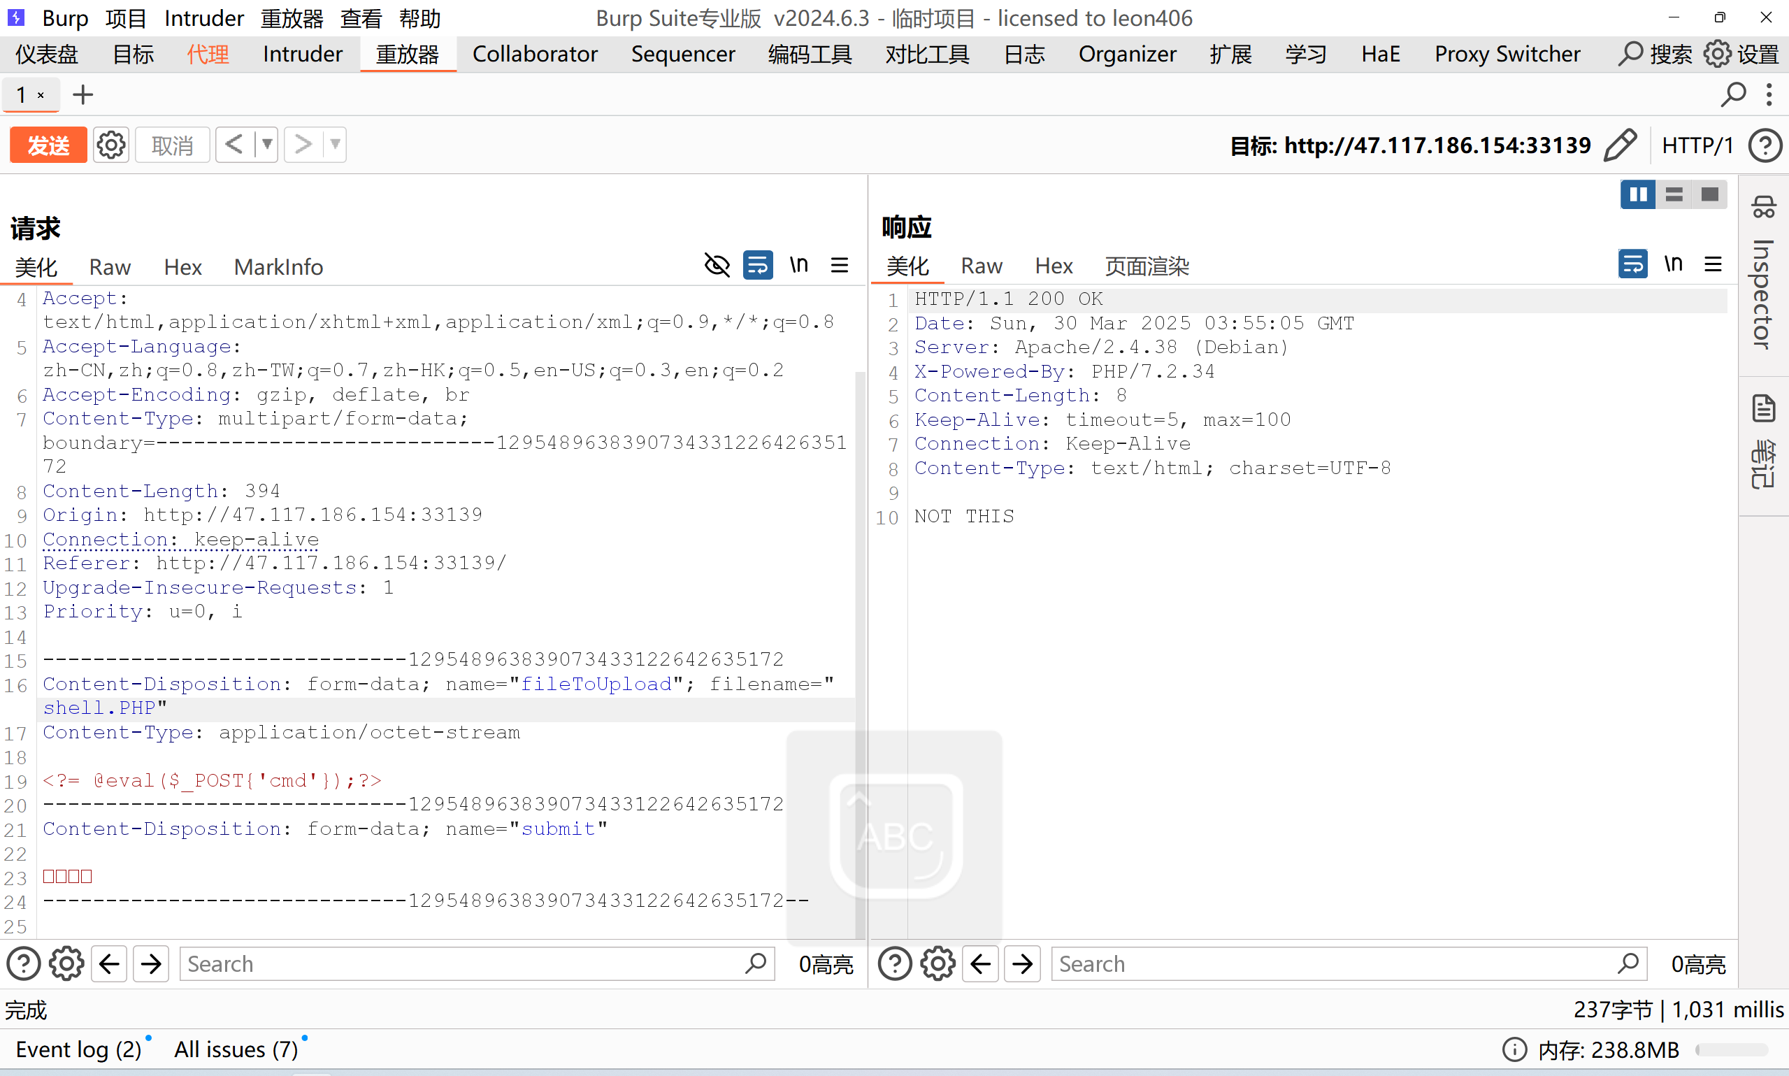Add new Repeater tab with plus icon
This screenshot has width=1789, height=1076.
click(82, 94)
